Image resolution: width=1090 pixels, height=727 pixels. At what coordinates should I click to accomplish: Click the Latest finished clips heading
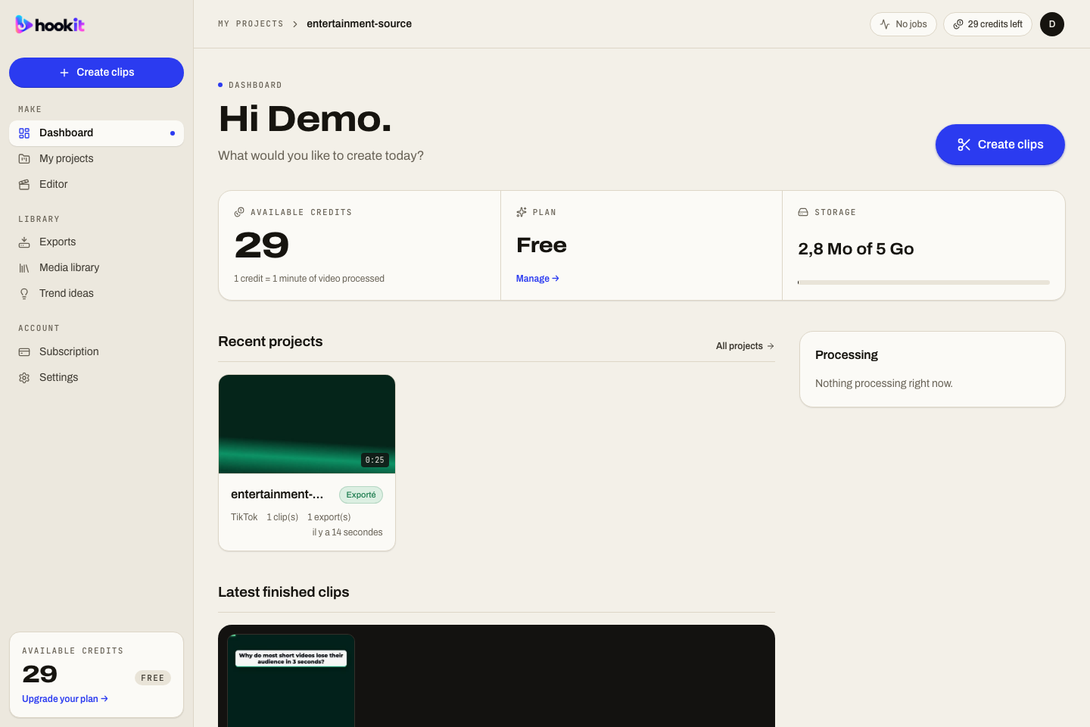(x=284, y=592)
